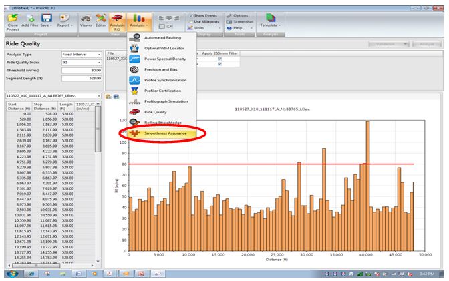Open the Adobe PDF taskbar icon

[110, 274]
